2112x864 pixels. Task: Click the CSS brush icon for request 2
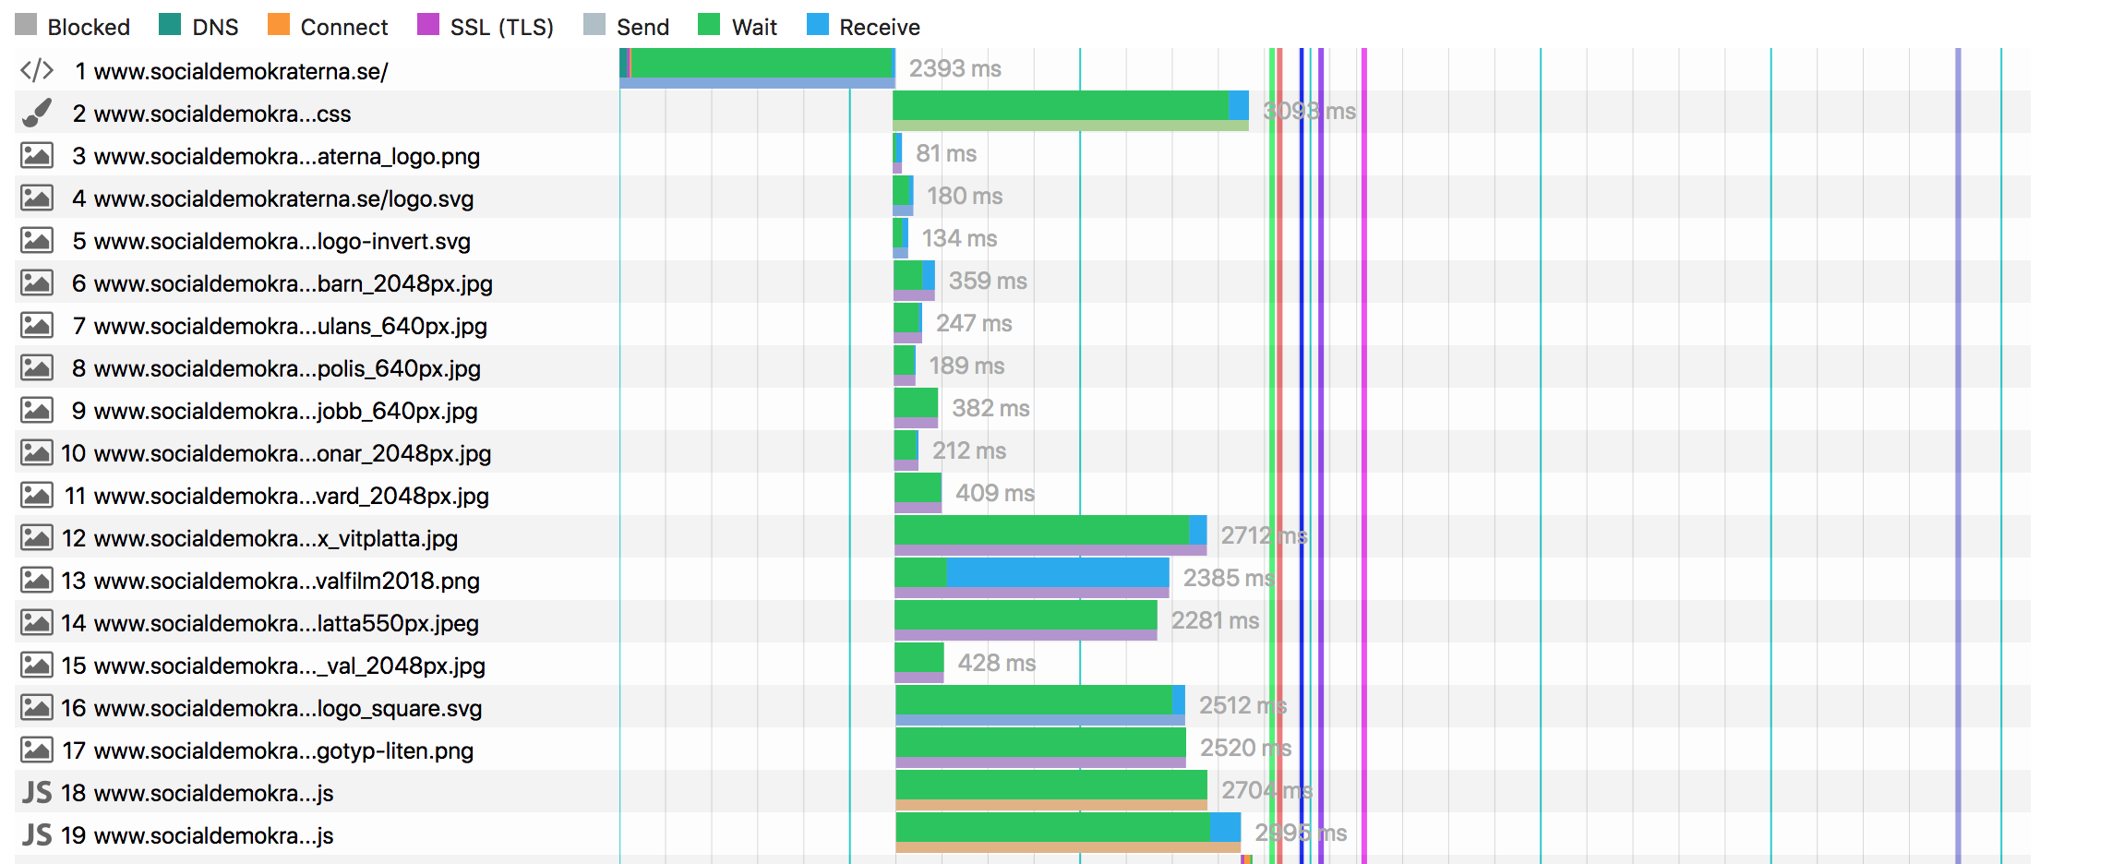(x=37, y=114)
